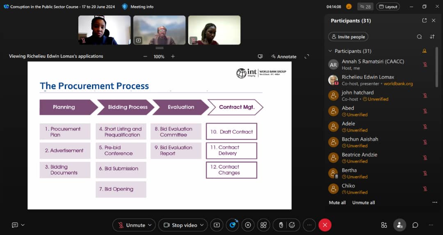
Task: Click the share content icon in the toolbar
Action: click(x=217, y=225)
